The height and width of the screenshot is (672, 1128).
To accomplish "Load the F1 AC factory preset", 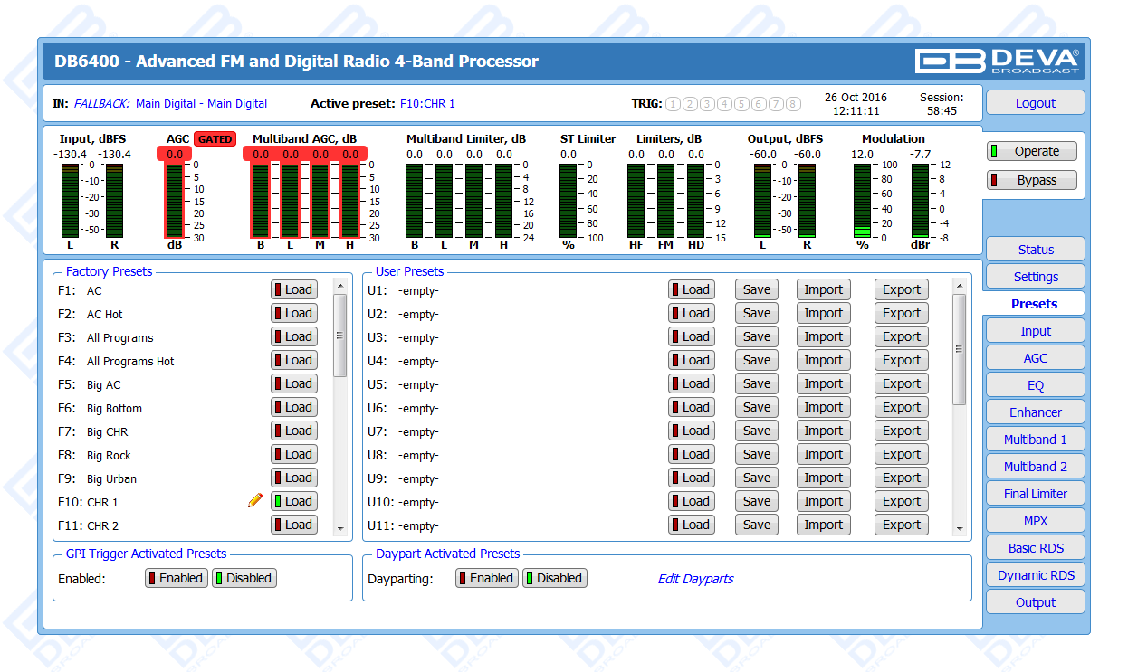I will coord(293,289).
